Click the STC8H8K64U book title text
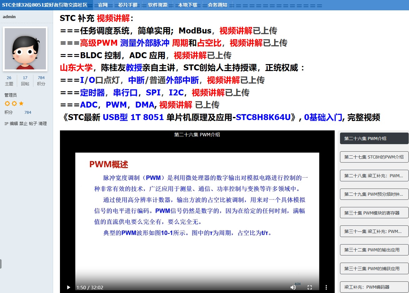The height and width of the screenshot is (293, 409). (263, 117)
